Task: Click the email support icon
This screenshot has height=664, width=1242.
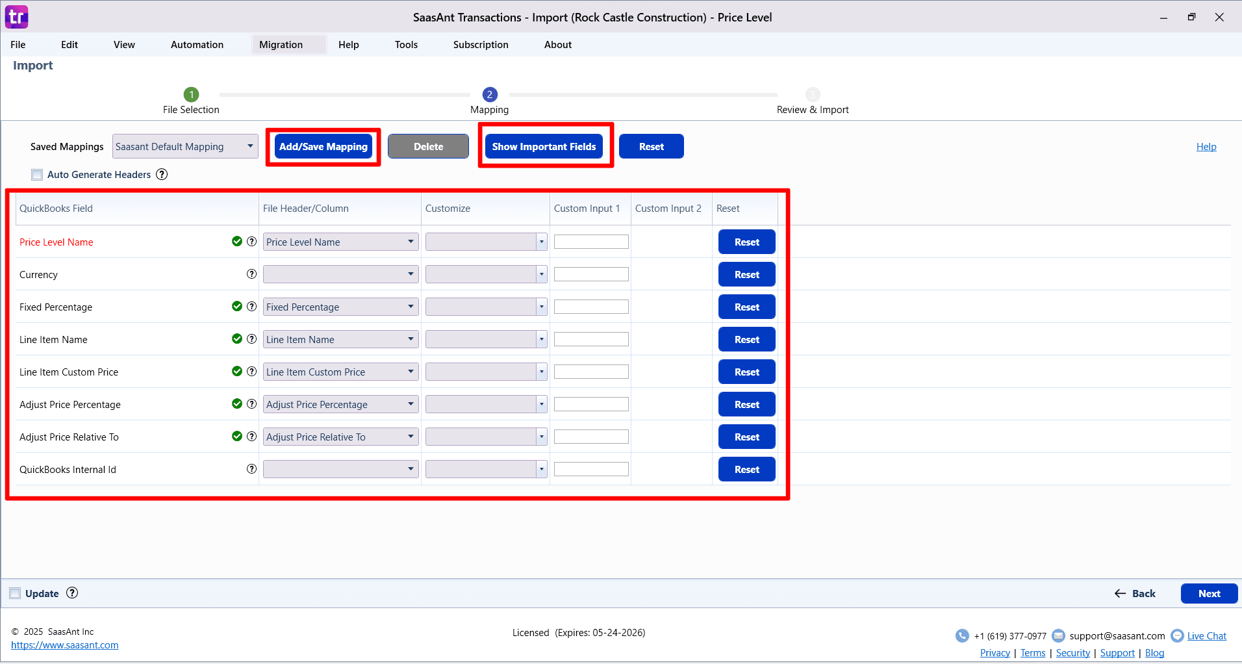Action: tap(1058, 635)
